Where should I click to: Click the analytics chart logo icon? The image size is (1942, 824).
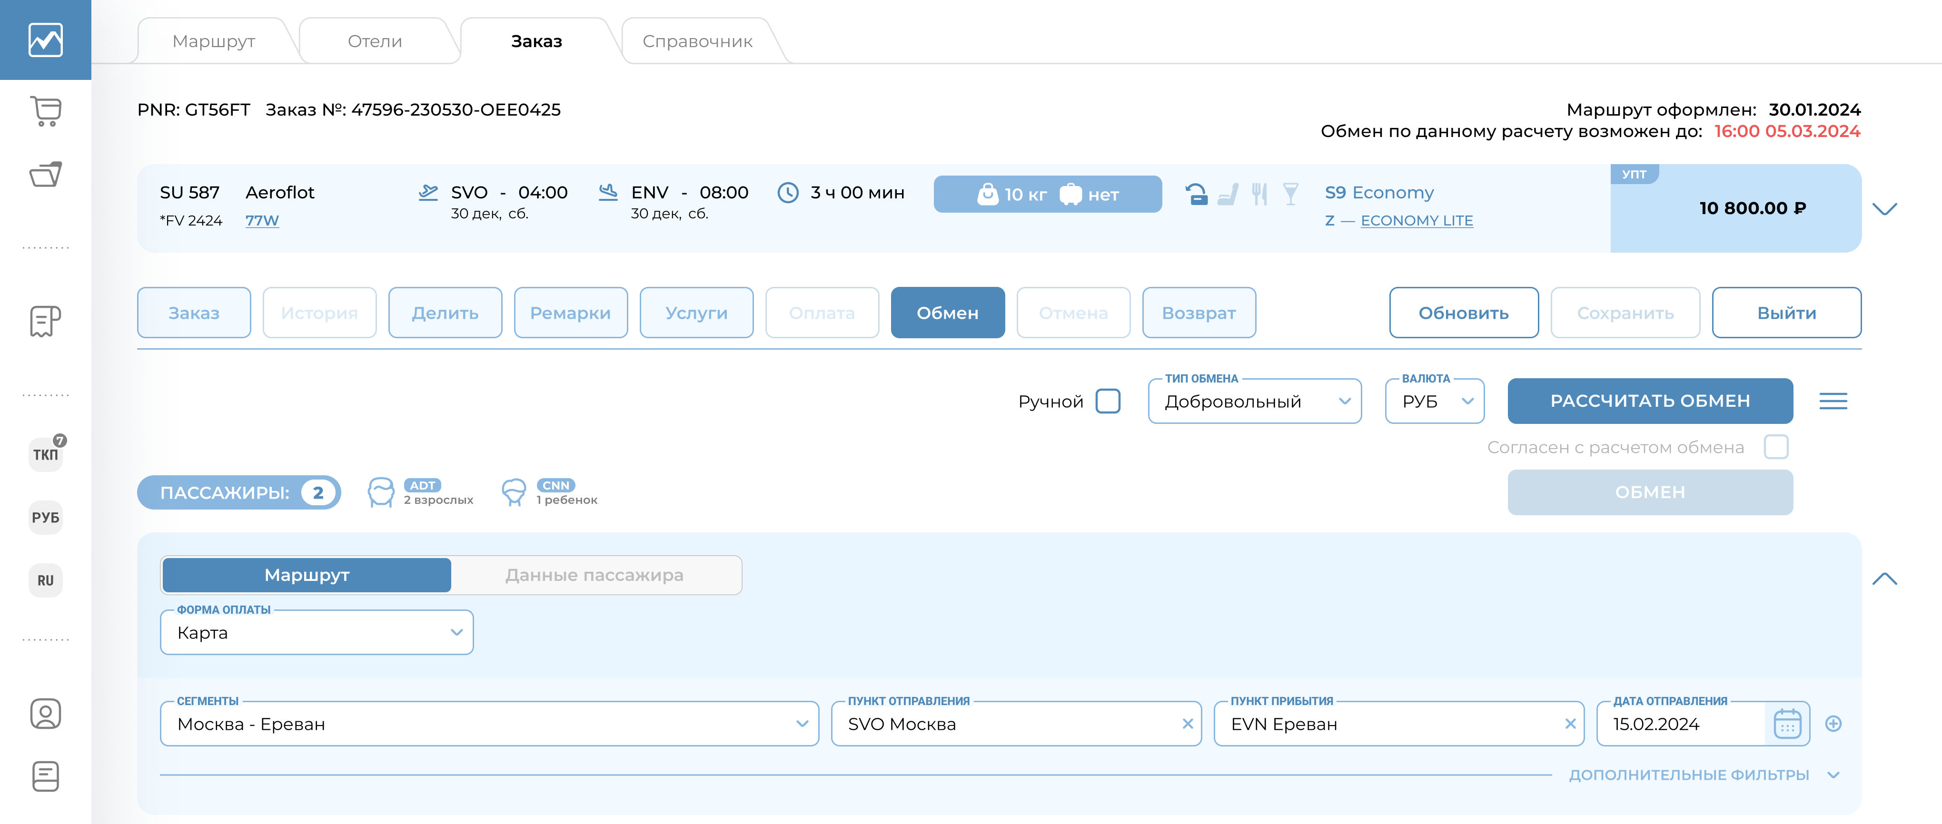tap(45, 40)
